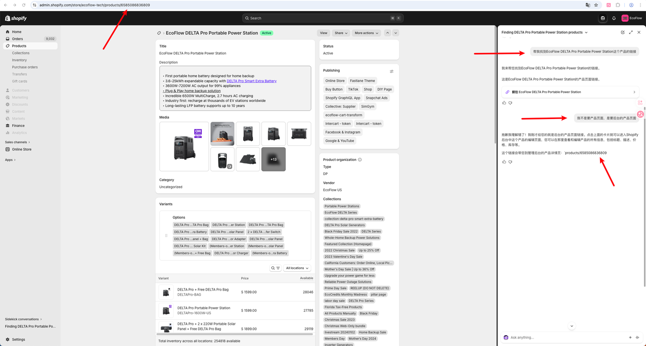Click the View button
Screen dimensions: 646x346
(324, 33)
